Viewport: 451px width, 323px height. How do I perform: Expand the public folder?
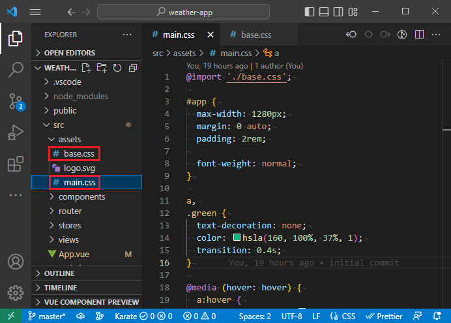[87, 110]
